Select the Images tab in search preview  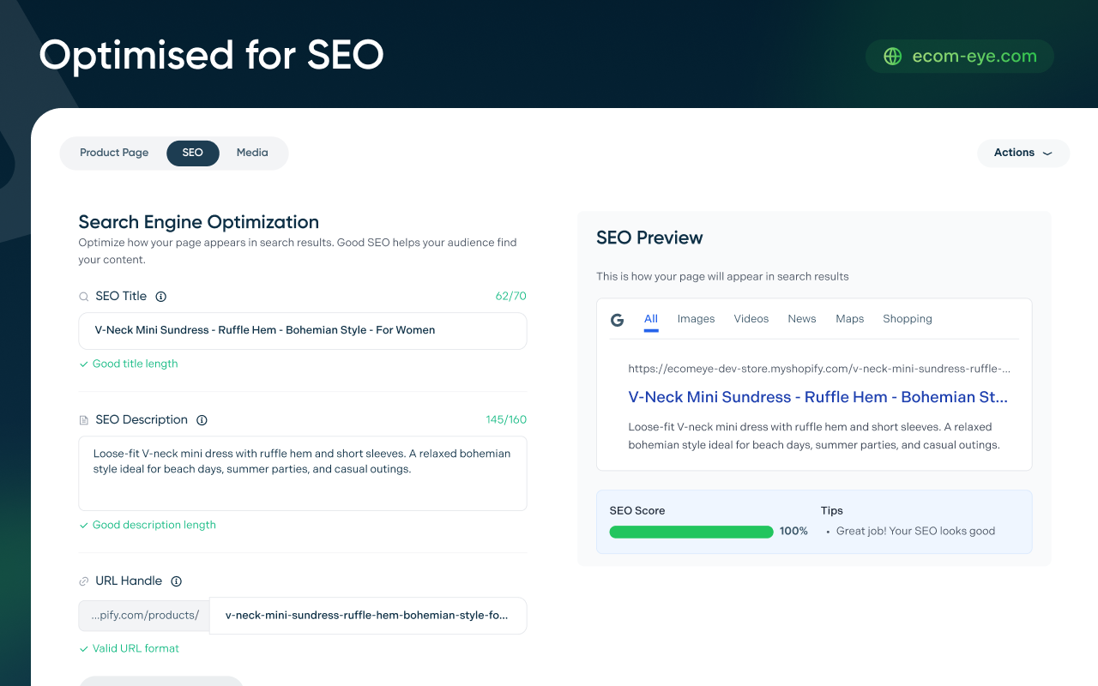[x=696, y=319]
